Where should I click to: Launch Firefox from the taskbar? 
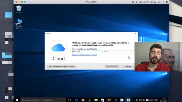(x=109, y=100)
